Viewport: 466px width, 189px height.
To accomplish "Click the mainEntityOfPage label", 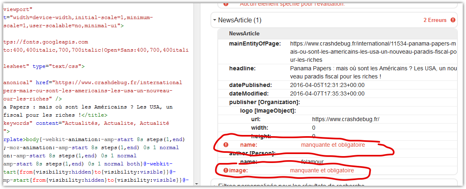I will [255, 44].
